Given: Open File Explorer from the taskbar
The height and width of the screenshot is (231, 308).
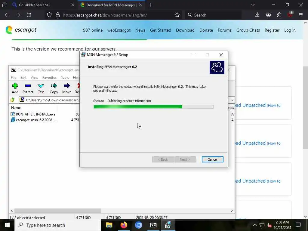Looking at the screenshot, I should (109, 225).
